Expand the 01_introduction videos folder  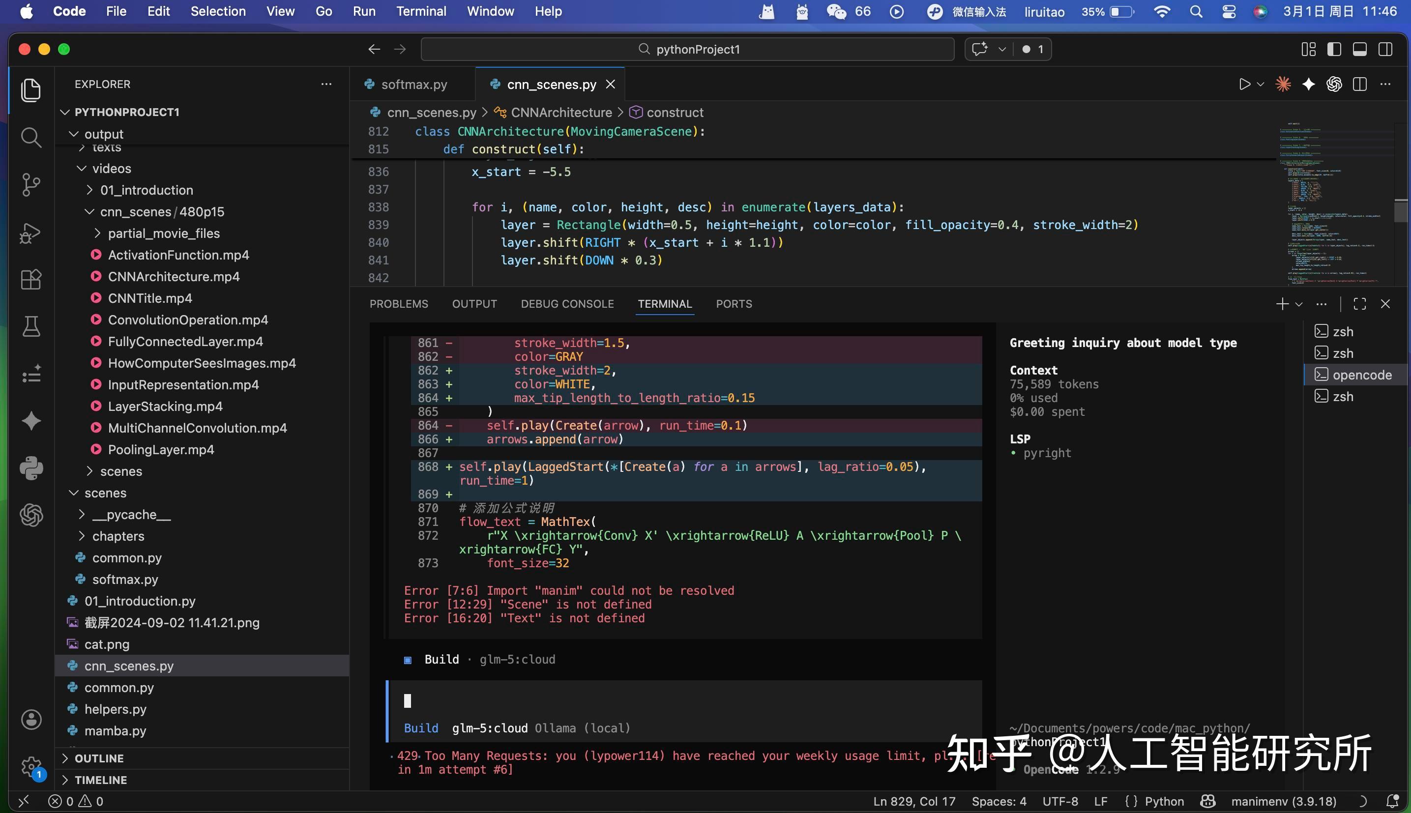pyautogui.click(x=147, y=190)
